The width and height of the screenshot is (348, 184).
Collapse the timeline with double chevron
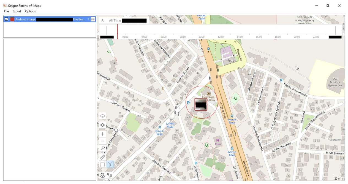(102, 20)
